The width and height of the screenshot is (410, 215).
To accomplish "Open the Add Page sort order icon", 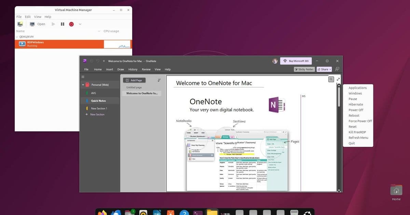I will [x=159, y=80].
